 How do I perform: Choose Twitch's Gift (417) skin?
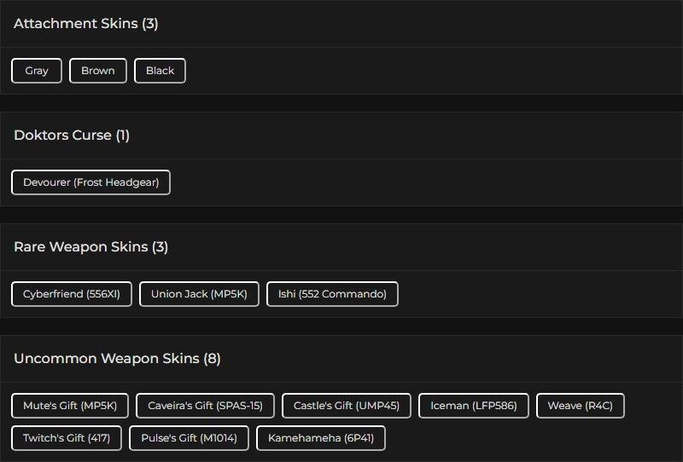tap(67, 438)
